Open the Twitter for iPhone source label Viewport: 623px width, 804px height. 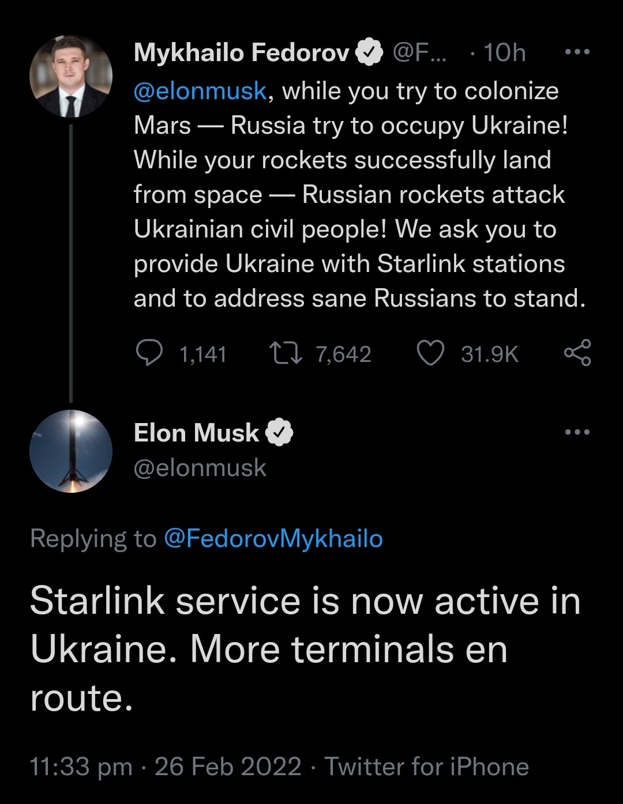click(427, 767)
